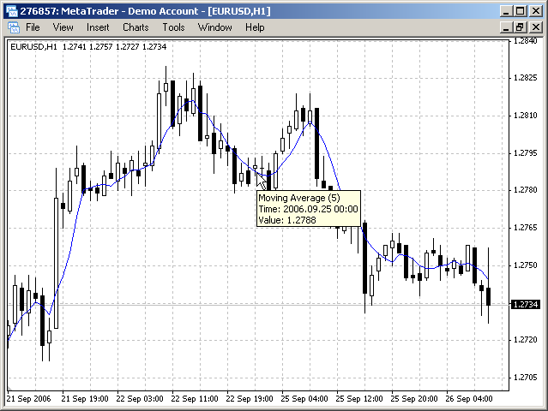Click the 1.2795 price scale label
Image resolution: width=548 pixels, height=411 pixels.
[526, 153]
